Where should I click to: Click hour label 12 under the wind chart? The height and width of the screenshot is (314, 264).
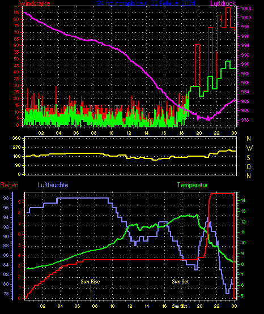coord(129,133)
